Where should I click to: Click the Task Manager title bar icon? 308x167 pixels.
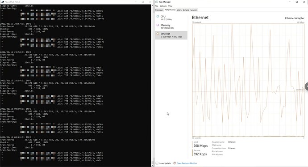pyautogui.click(x=157, y=2)
